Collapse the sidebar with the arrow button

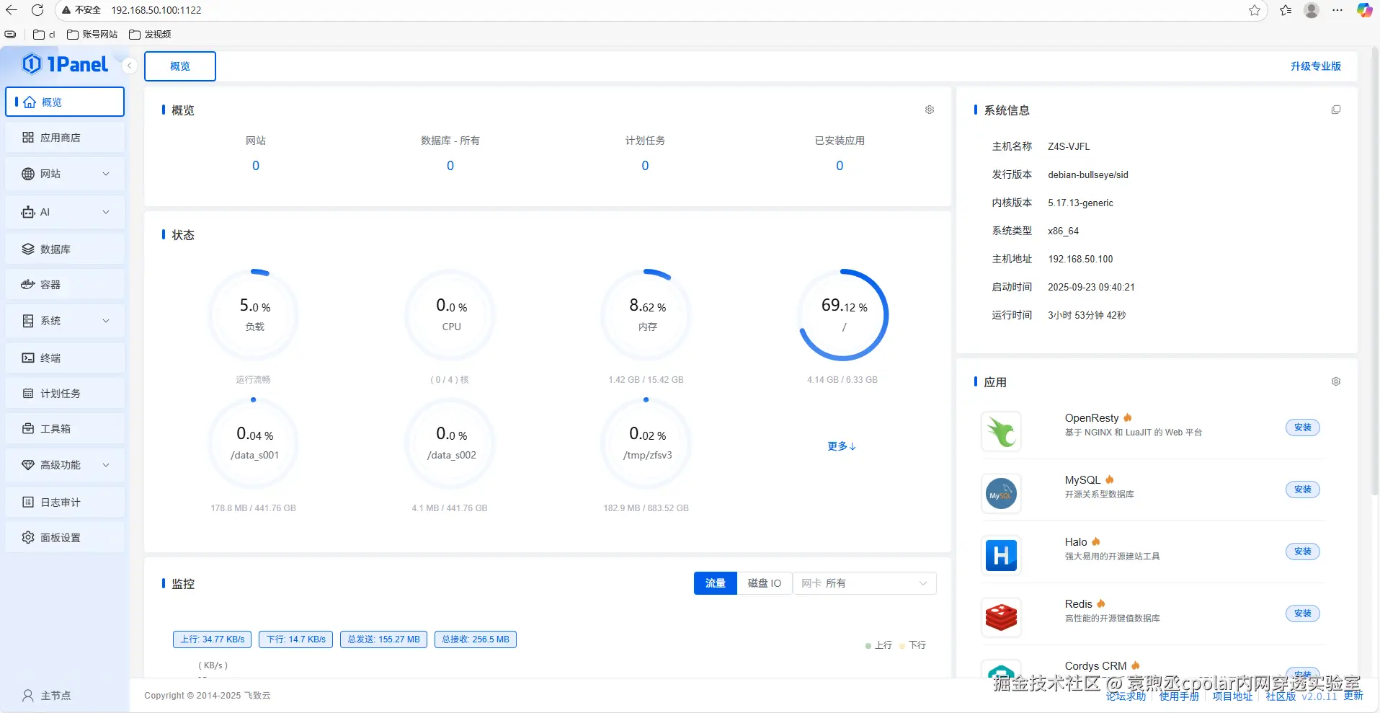coord(130,66)
